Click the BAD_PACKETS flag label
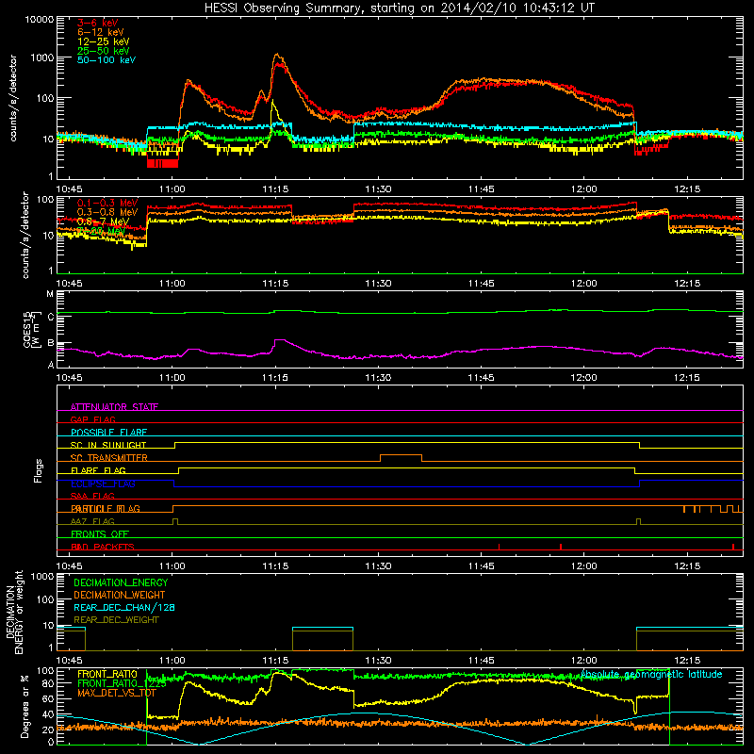The width and height of the screenshot is (754, 754). 103,547
